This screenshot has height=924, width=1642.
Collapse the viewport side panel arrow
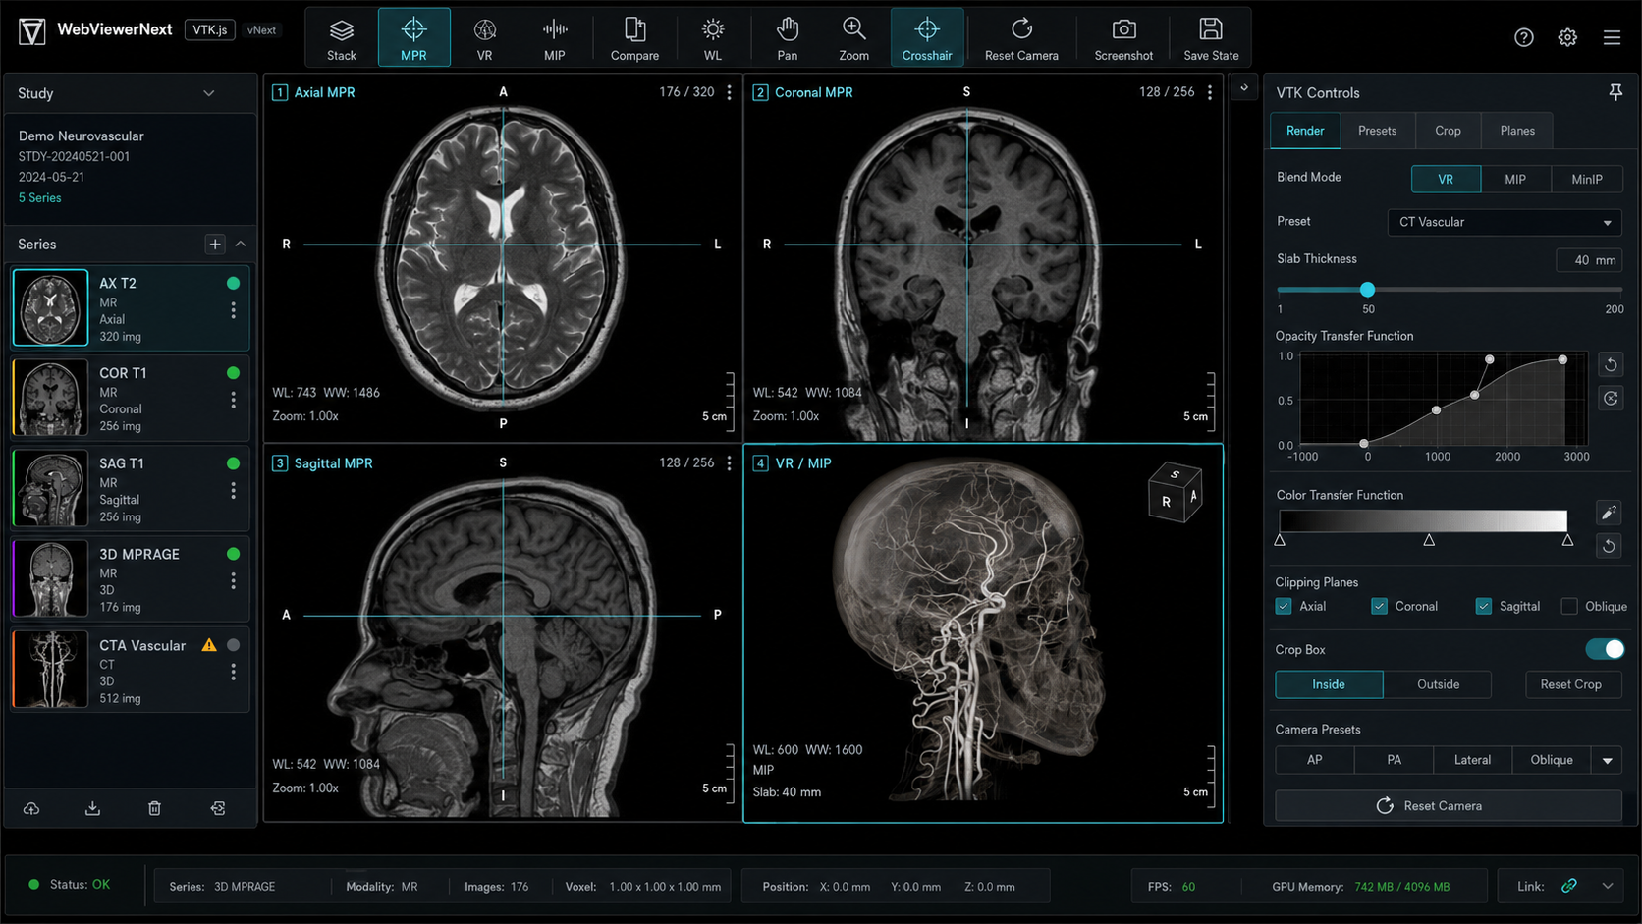[1244, 88]
